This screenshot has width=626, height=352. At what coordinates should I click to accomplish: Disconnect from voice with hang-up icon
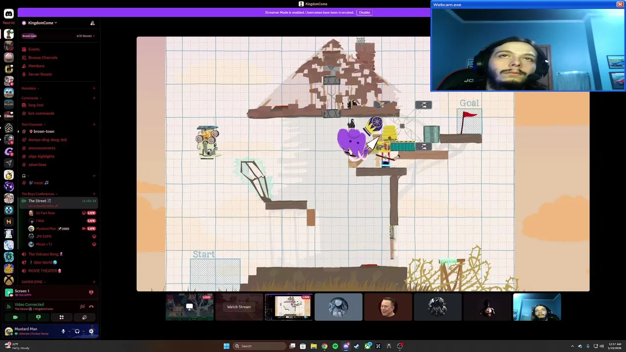click(x=91, y=307)
